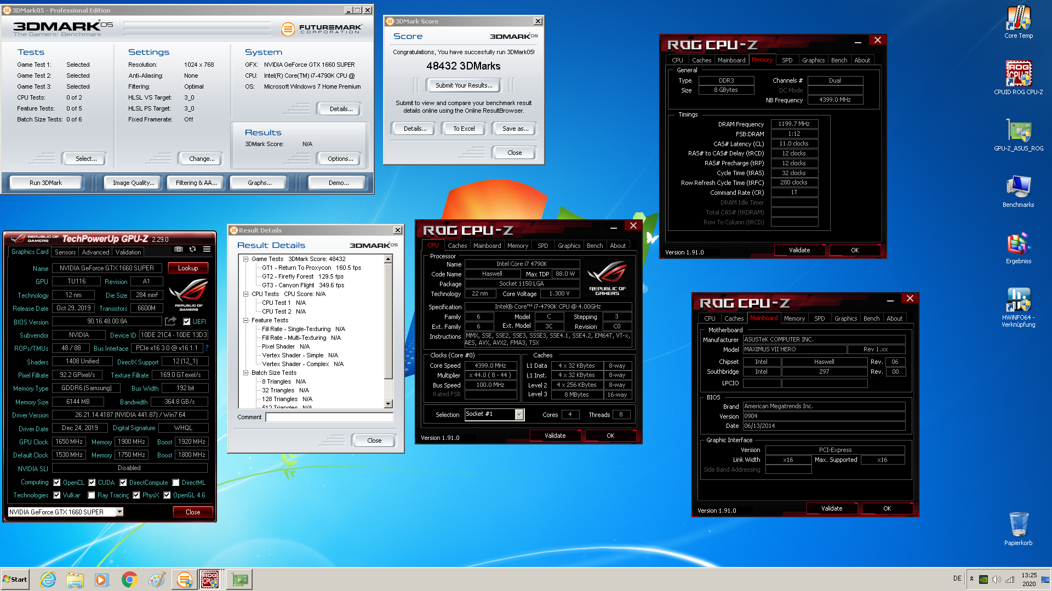Open the Core Temp desktop shortcut

[1018, 22]
